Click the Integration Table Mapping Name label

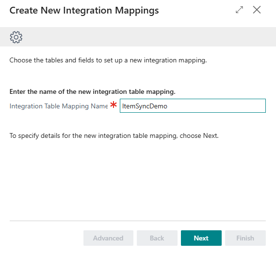59,106
